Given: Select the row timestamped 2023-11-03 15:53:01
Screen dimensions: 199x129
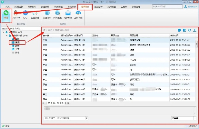Looking at the screenshot, I should pos(119,74).
